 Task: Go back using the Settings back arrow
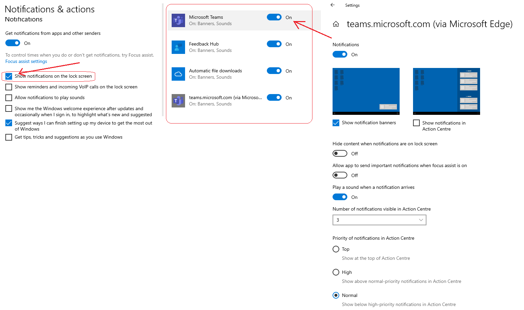(x=333, y=5)
